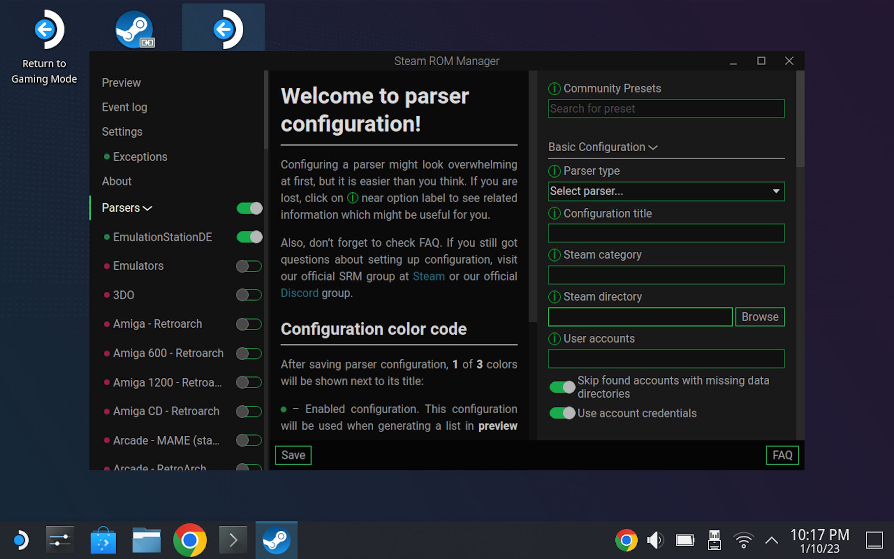Select the Emulators parser entry
The image size is (894, 559).
138,266
